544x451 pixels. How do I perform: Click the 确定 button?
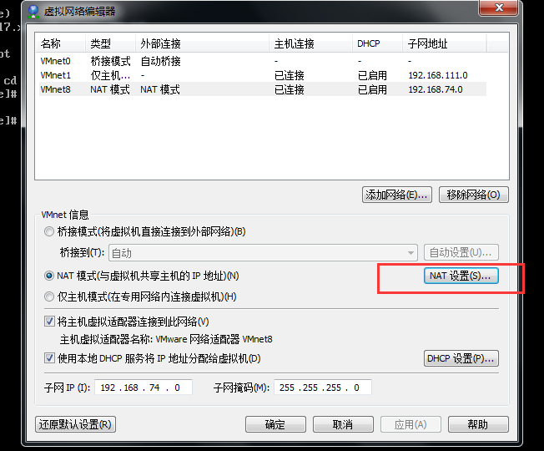point(275,424)
